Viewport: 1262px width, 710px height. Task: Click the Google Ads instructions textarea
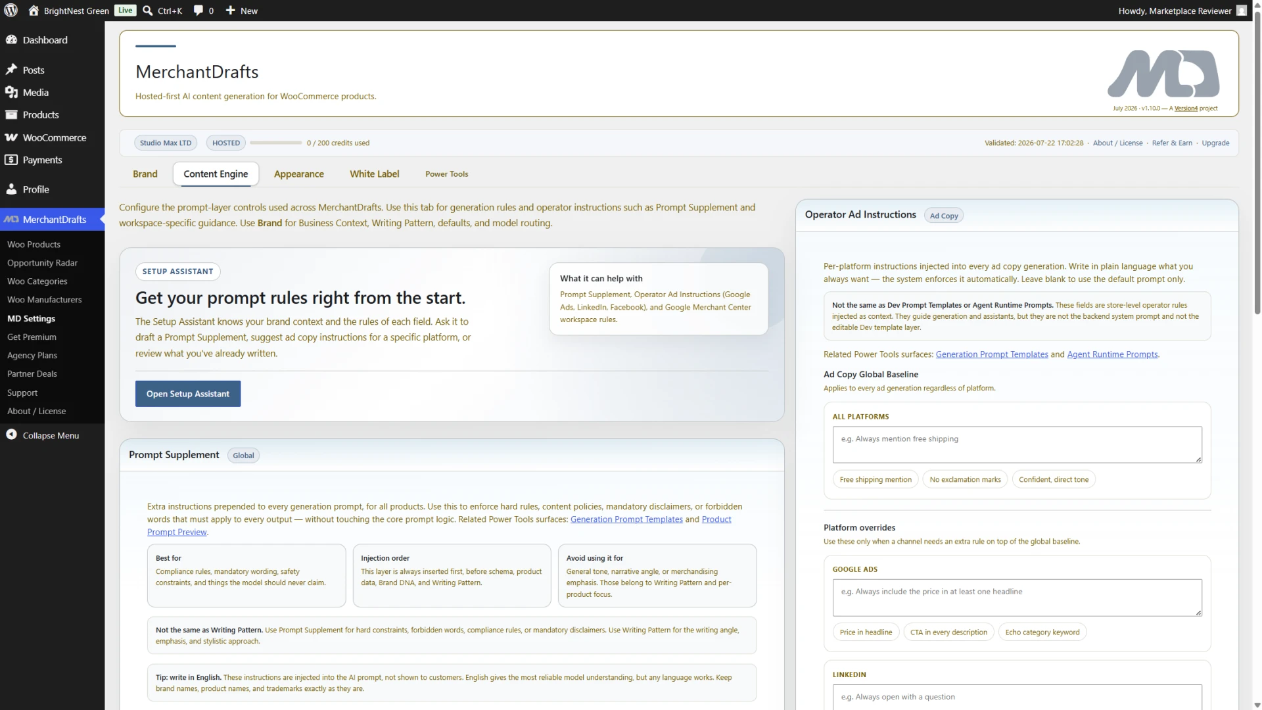pos(1017,598)
